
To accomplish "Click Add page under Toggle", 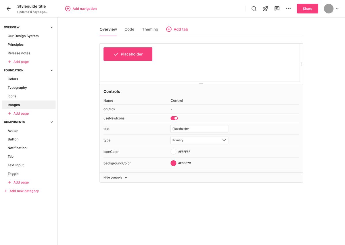I will pyautogui.click(x=21, y=182).
